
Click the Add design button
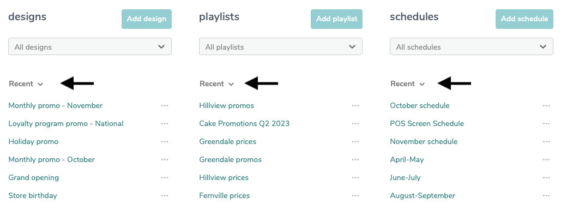point(147,19)
